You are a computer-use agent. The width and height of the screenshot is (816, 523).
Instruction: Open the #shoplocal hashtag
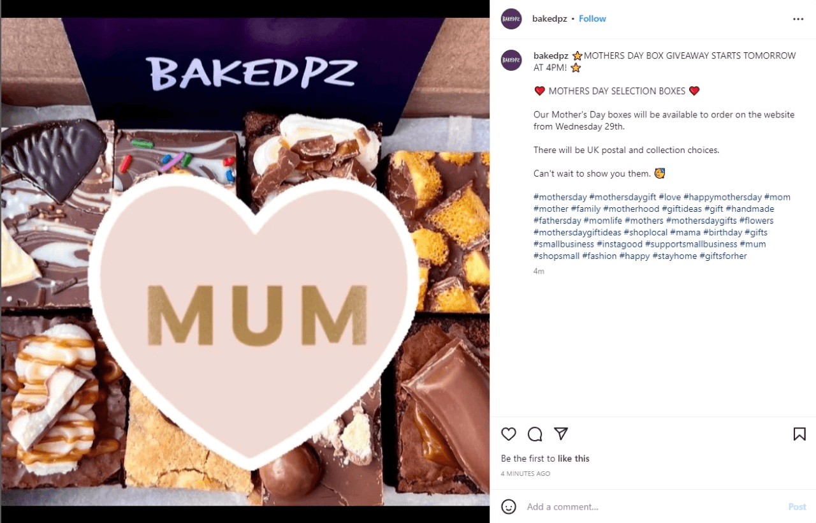point(645,233)
